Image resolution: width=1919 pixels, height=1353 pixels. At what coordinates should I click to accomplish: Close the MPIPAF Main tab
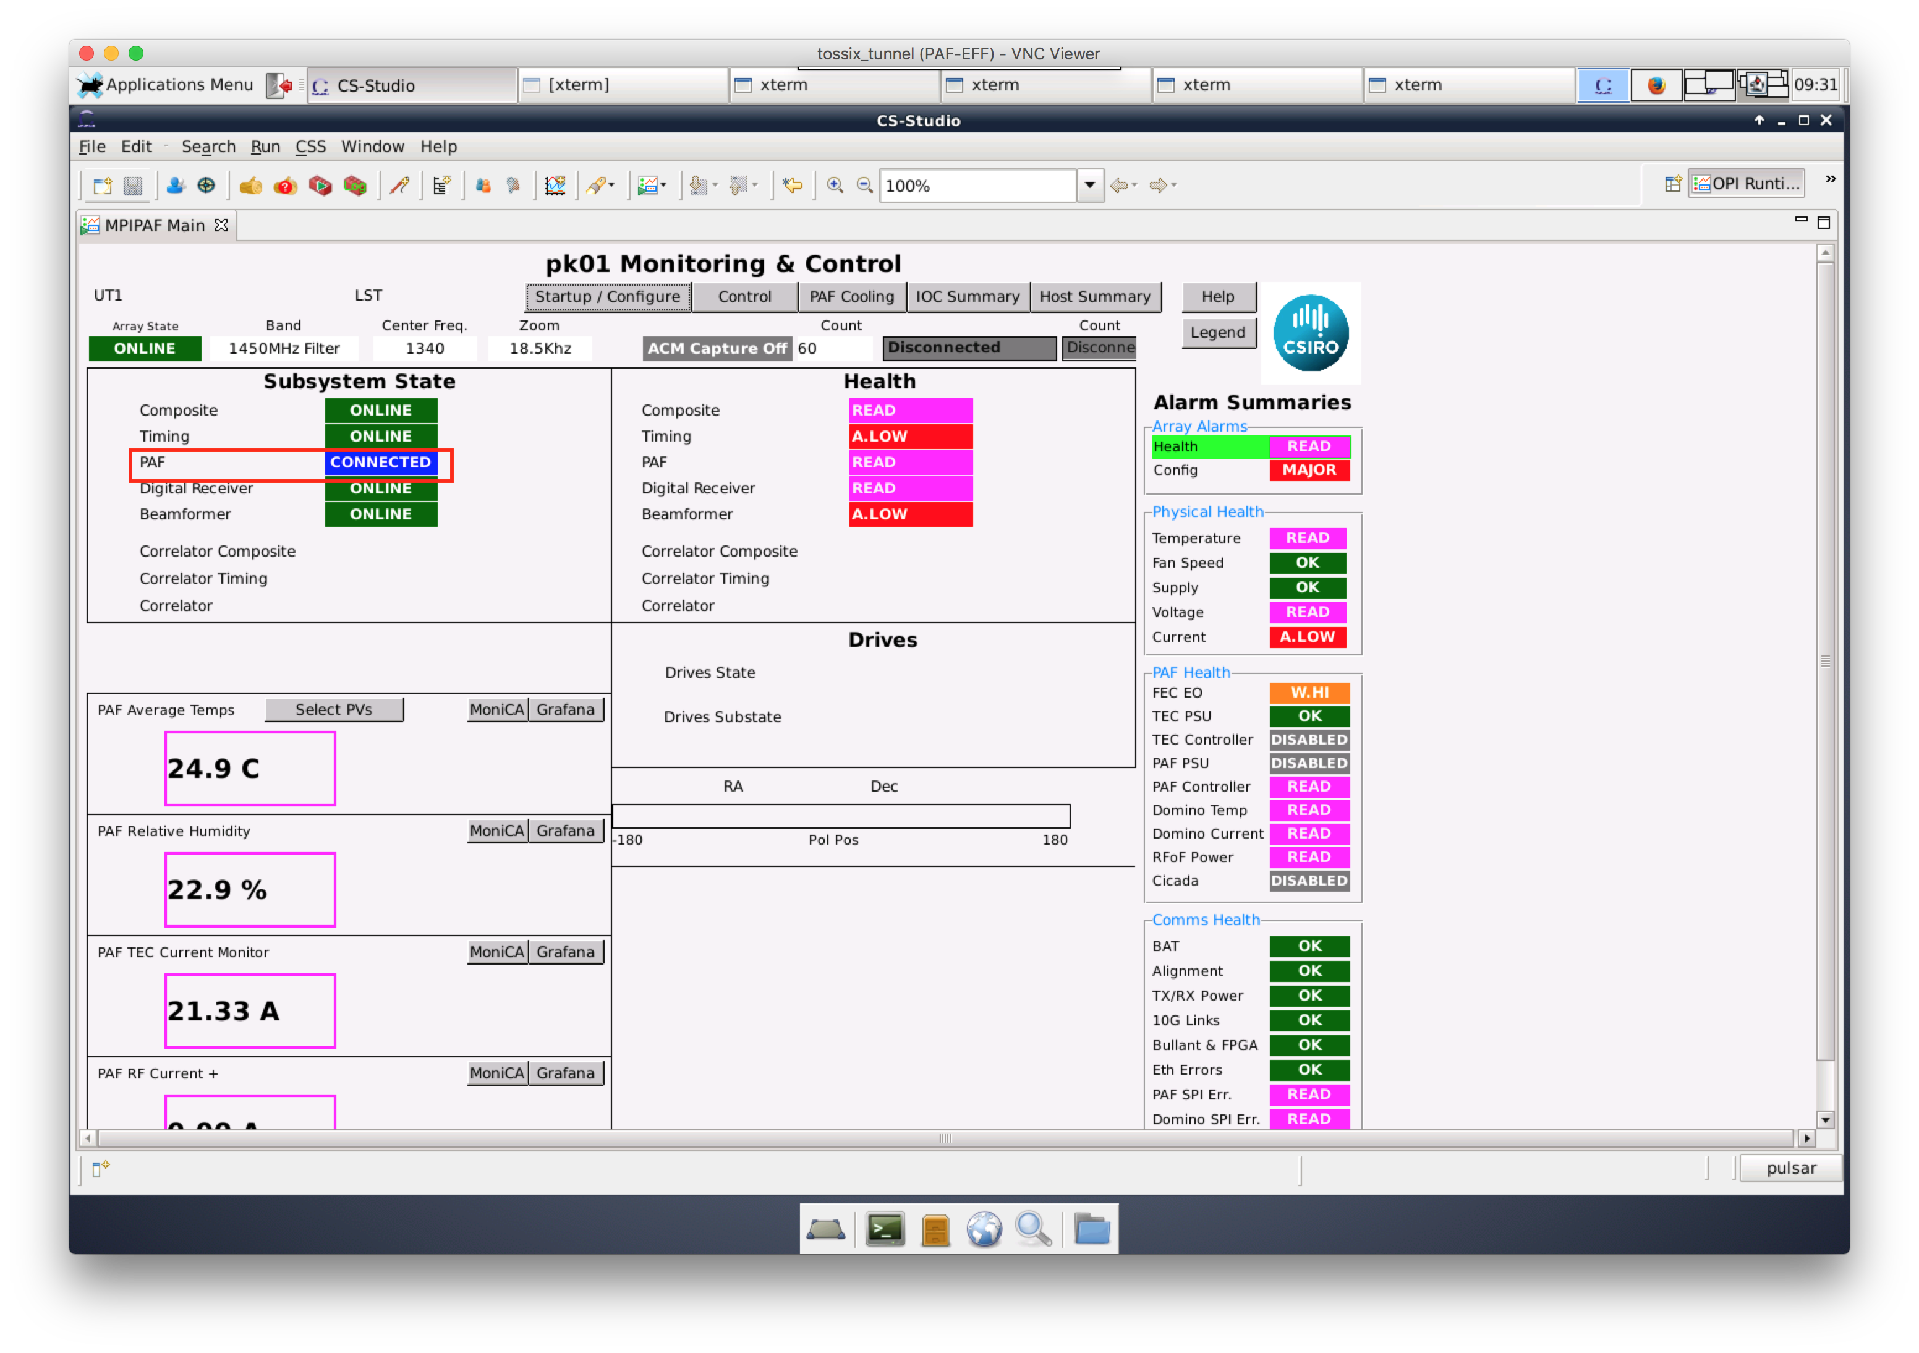(221, 225)
